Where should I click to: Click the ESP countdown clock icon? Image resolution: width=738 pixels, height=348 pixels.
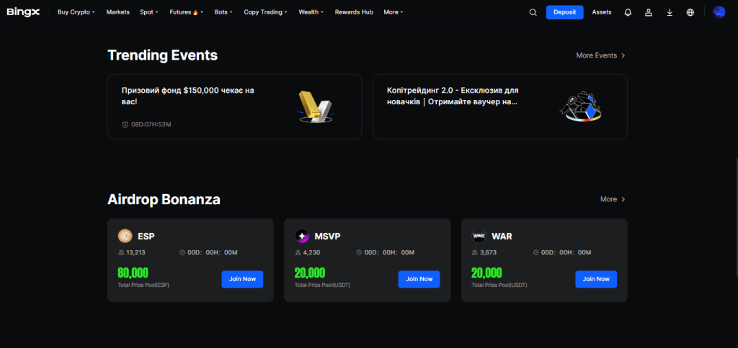coord(182,252)
